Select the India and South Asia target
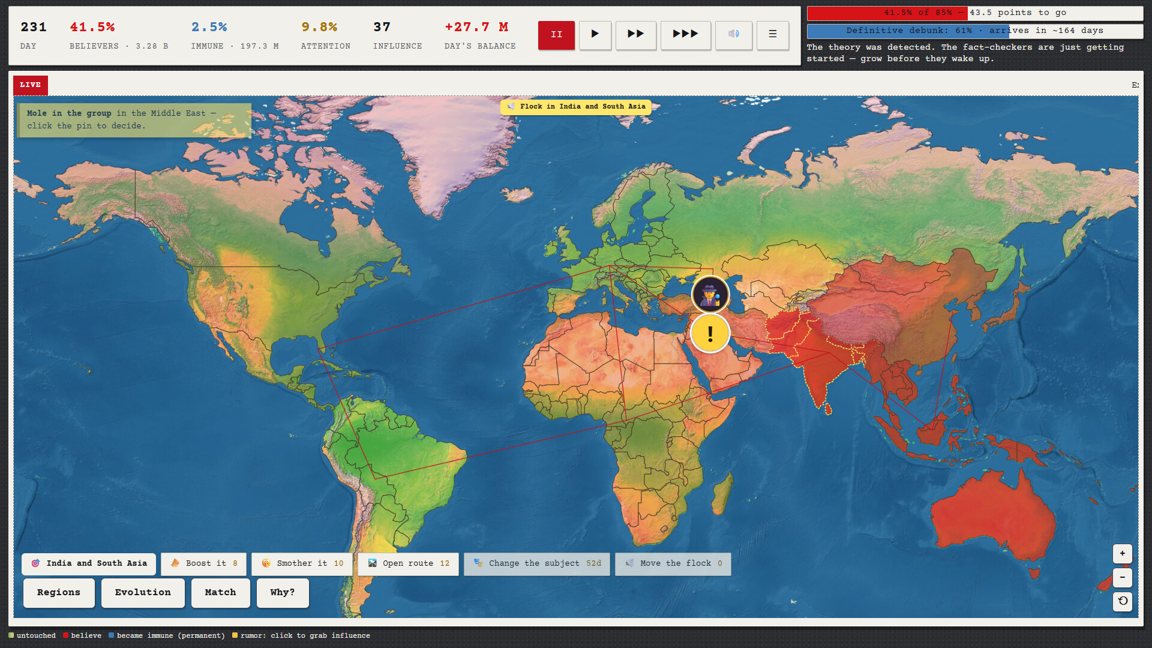1152x648 pixels. coord(89,563)
